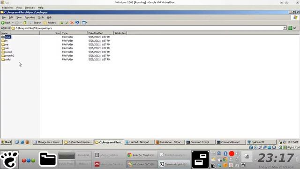
Task: Click the Forward navigation arrow
Action: (17, 23)
